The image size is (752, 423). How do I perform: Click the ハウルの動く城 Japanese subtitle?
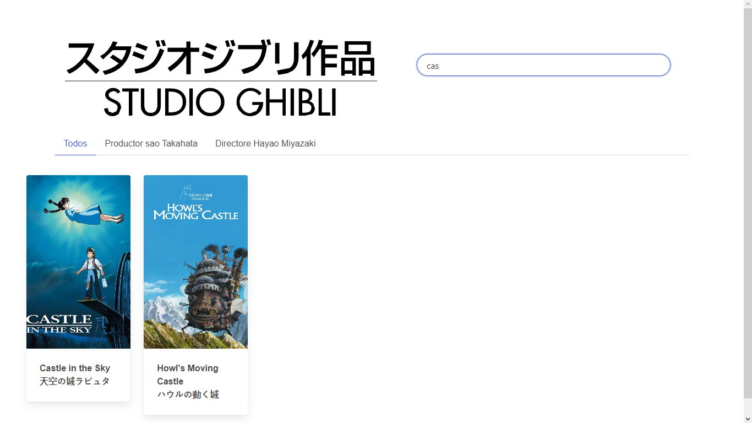click(x=188, y=394)
